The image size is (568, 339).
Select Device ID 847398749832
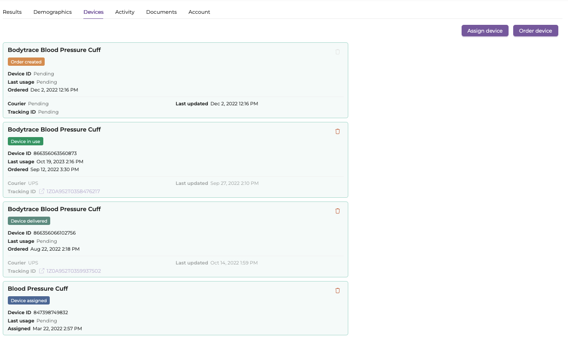coord(51,312)
